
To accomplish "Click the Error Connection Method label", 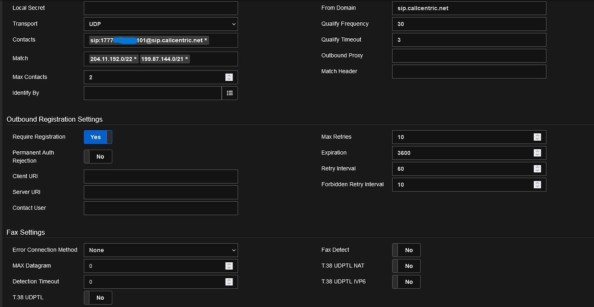I will point(45,250).
